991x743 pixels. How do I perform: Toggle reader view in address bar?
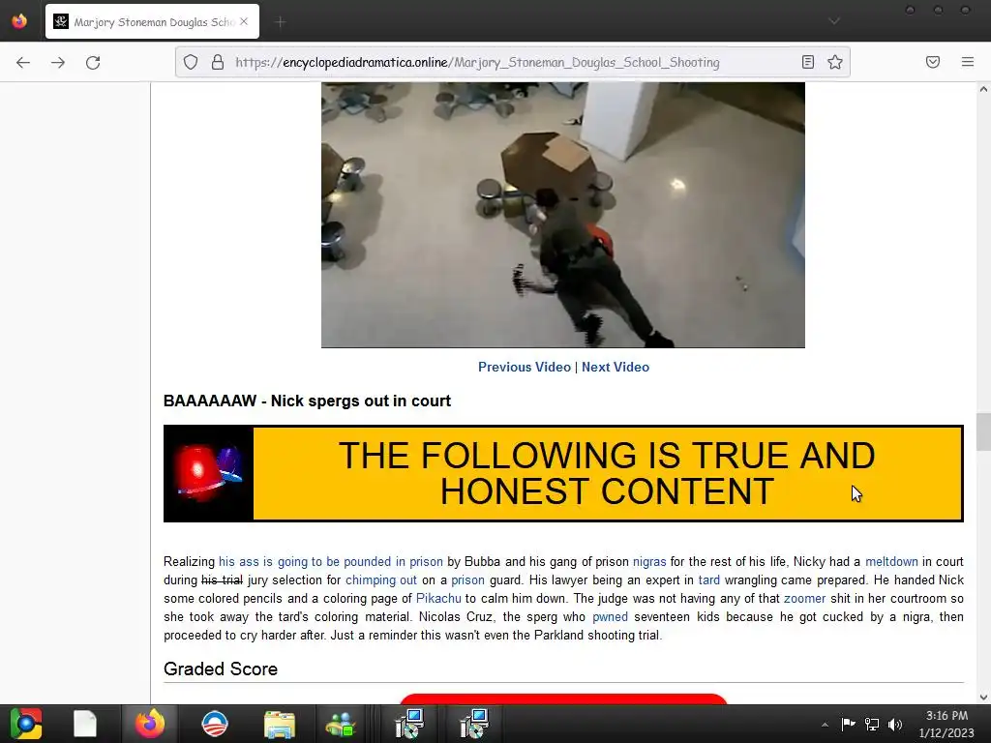coord(808,62)
